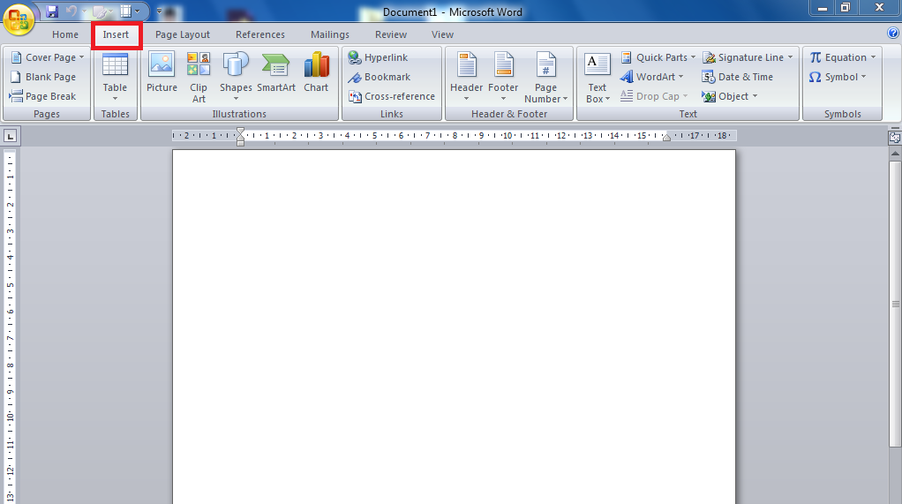Open the Footer gallery
This screenshot has height=504, width=902.
click(x=503, y=77)
